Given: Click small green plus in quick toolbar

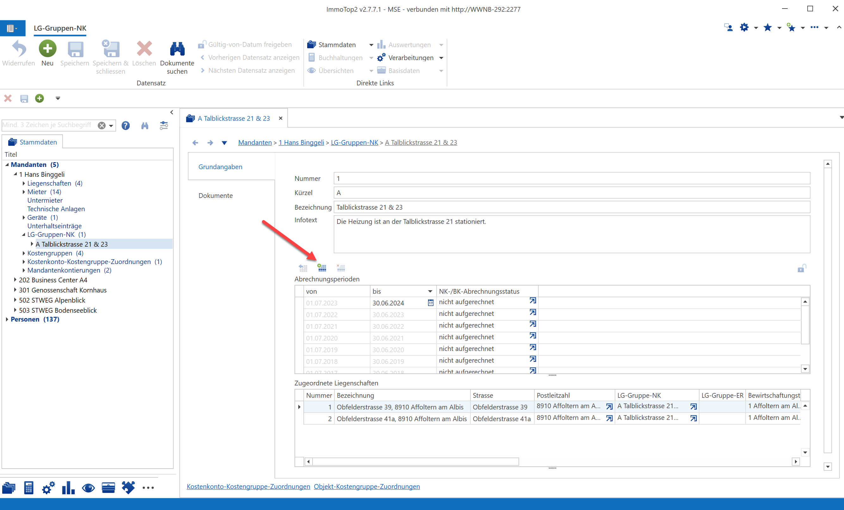Looking at the screenshot, I should click(40, 99).
